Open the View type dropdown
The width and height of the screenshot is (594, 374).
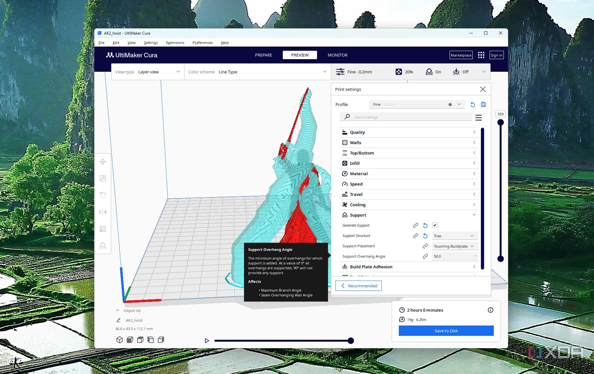pyautogui.click(x=148, y=72)
